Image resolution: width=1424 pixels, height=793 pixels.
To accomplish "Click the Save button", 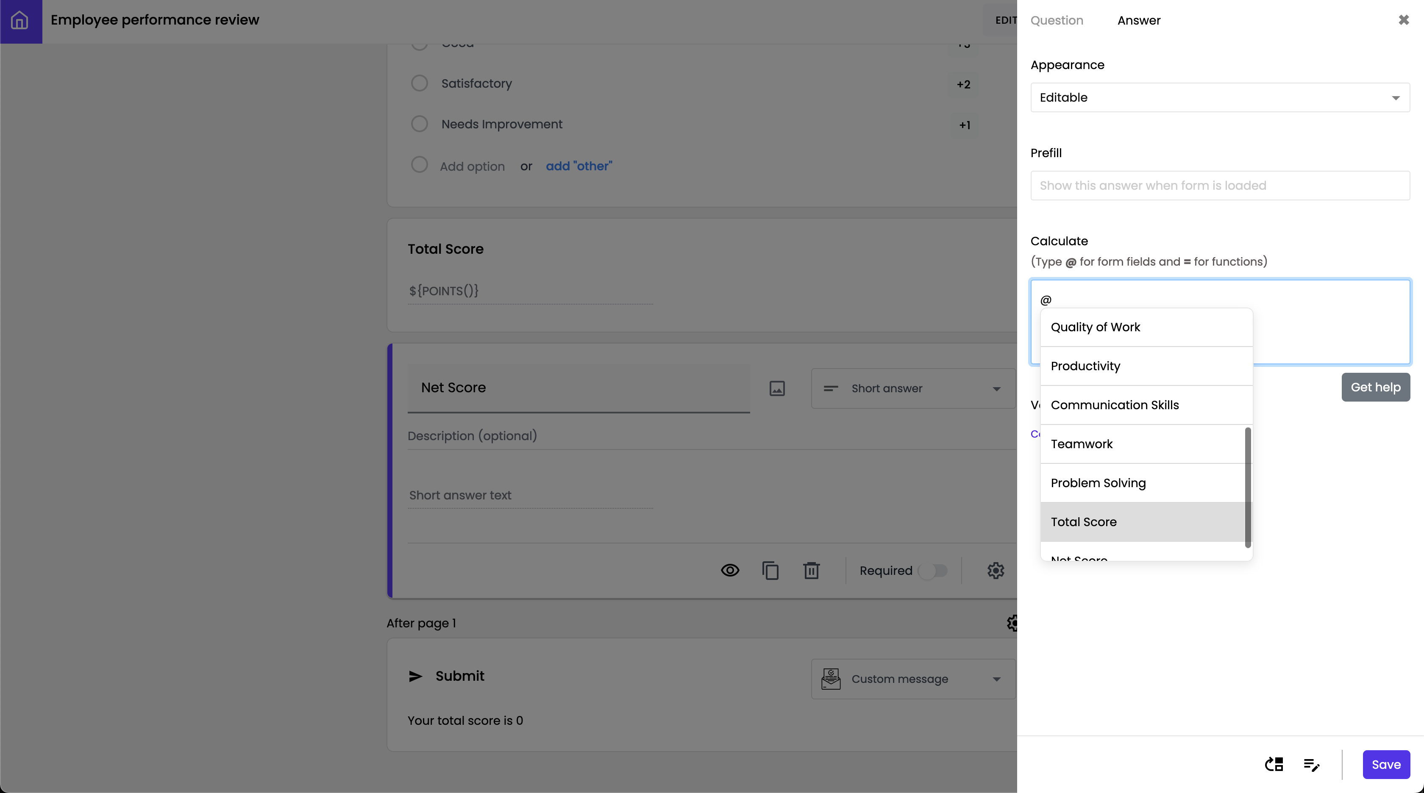I will pos(1386,764).
